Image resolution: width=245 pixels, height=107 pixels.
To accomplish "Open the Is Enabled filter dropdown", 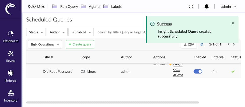I will point(81,32).
